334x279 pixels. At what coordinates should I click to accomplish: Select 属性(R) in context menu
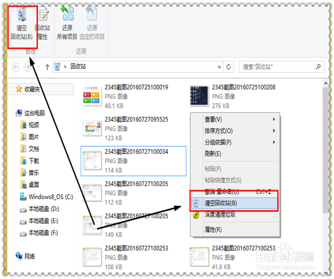point(234,230)
